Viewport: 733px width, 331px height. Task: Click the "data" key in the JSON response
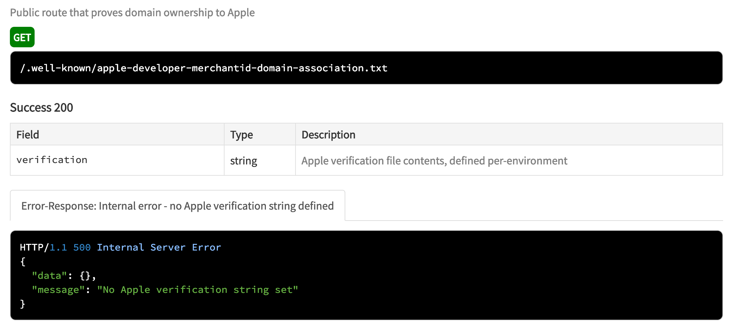coord(49,276)
